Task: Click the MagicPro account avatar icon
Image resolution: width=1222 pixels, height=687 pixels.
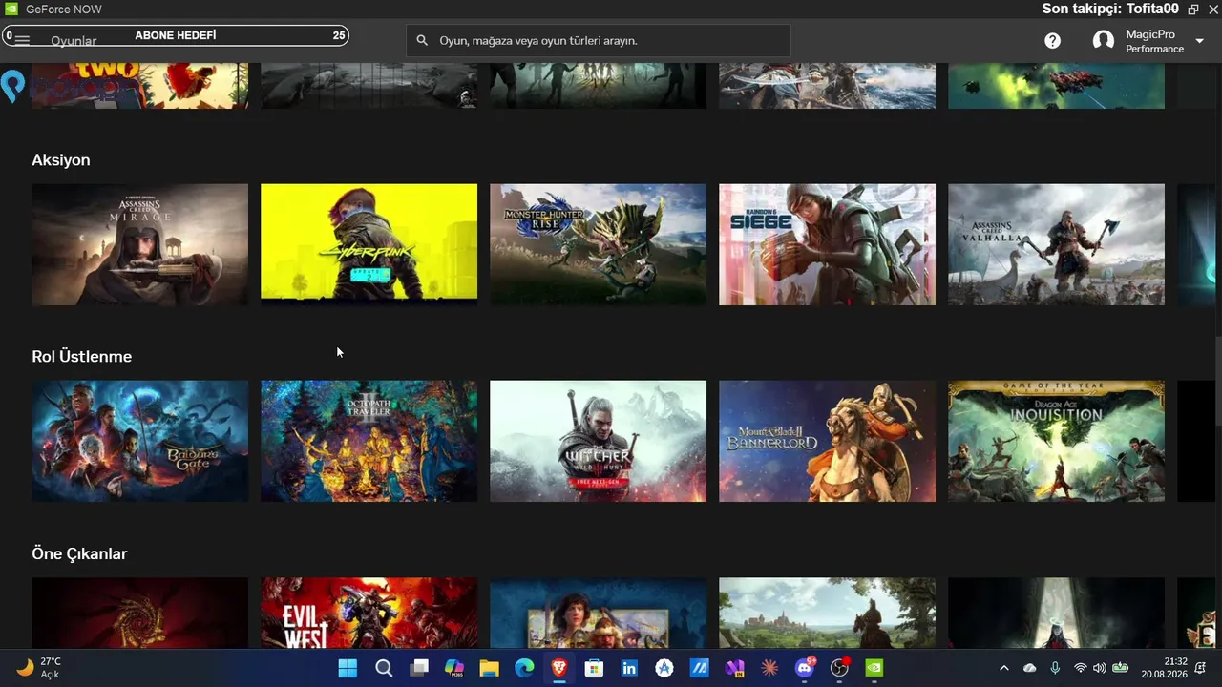Action: coord(1104,41)
